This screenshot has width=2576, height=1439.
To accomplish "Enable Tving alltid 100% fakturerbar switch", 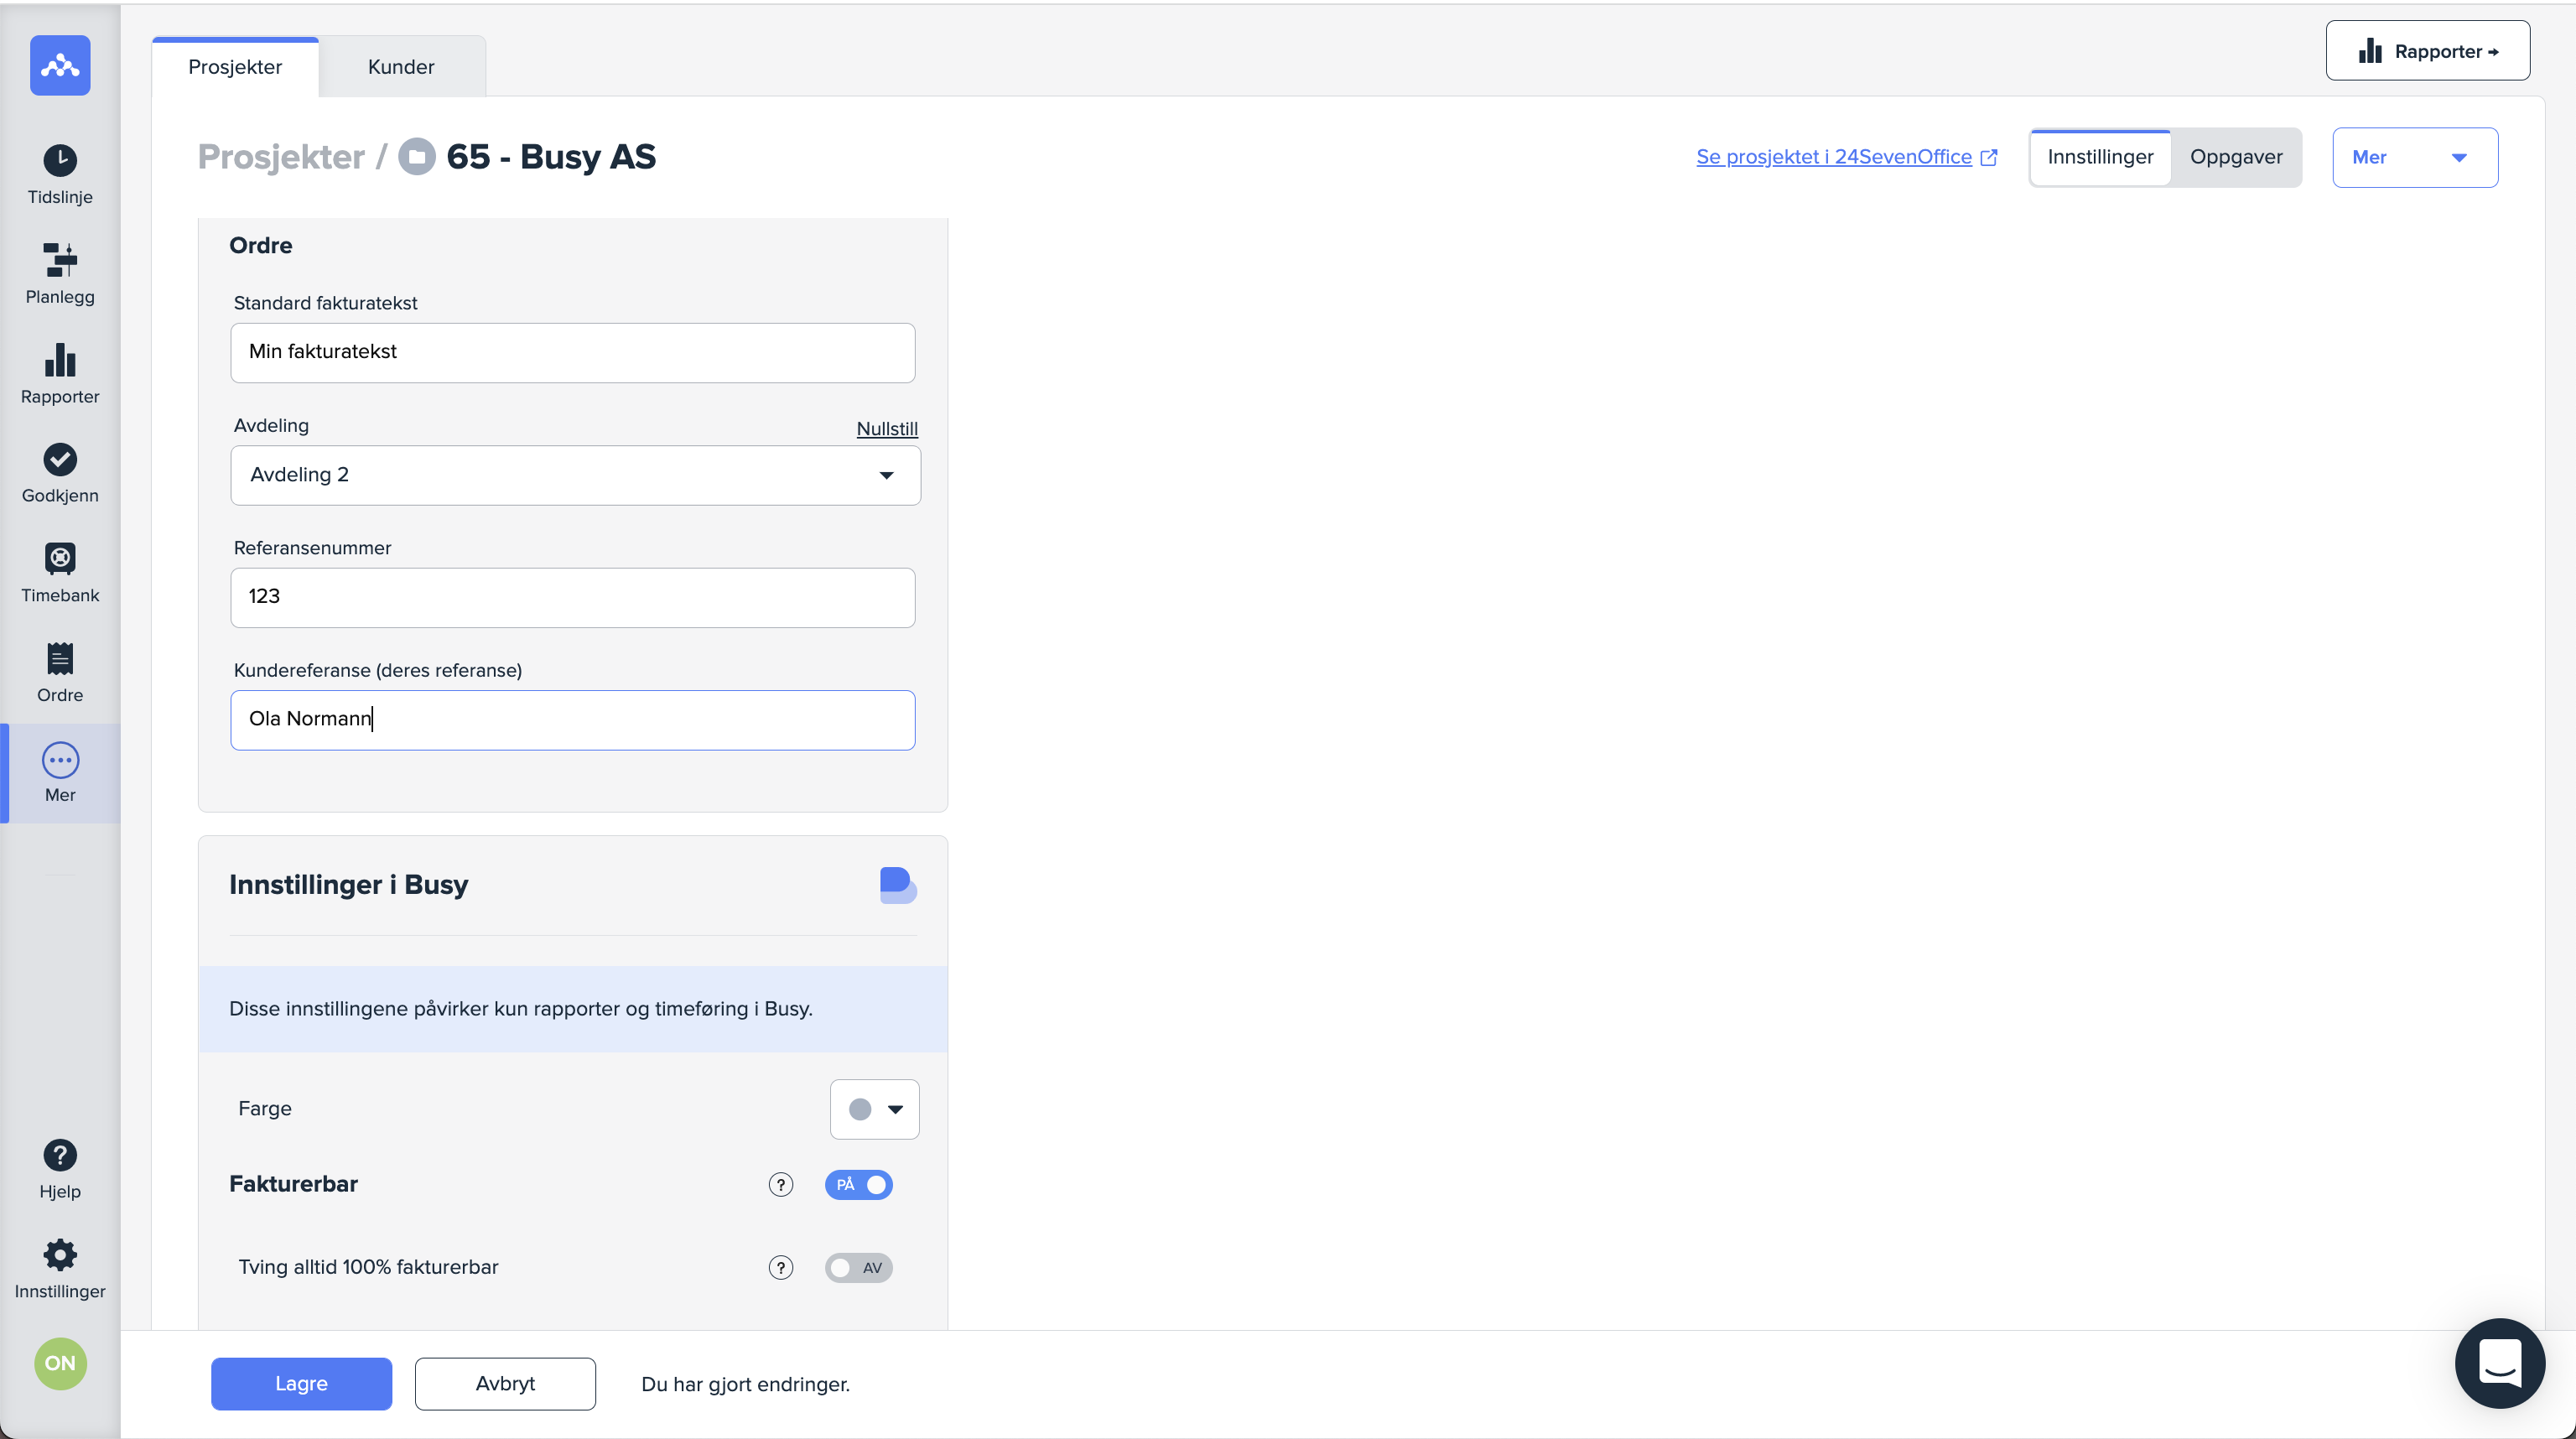I will pos(859,1268).
